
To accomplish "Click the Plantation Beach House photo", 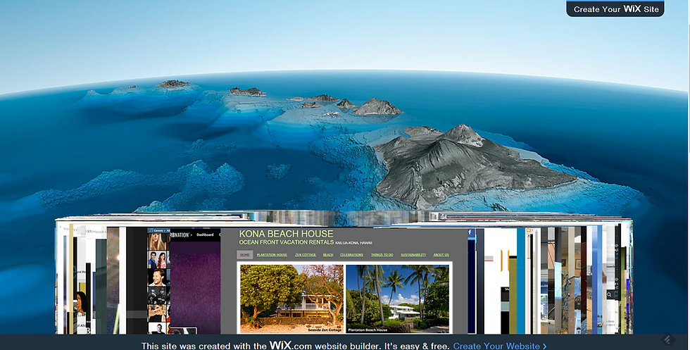I will 397,299.
